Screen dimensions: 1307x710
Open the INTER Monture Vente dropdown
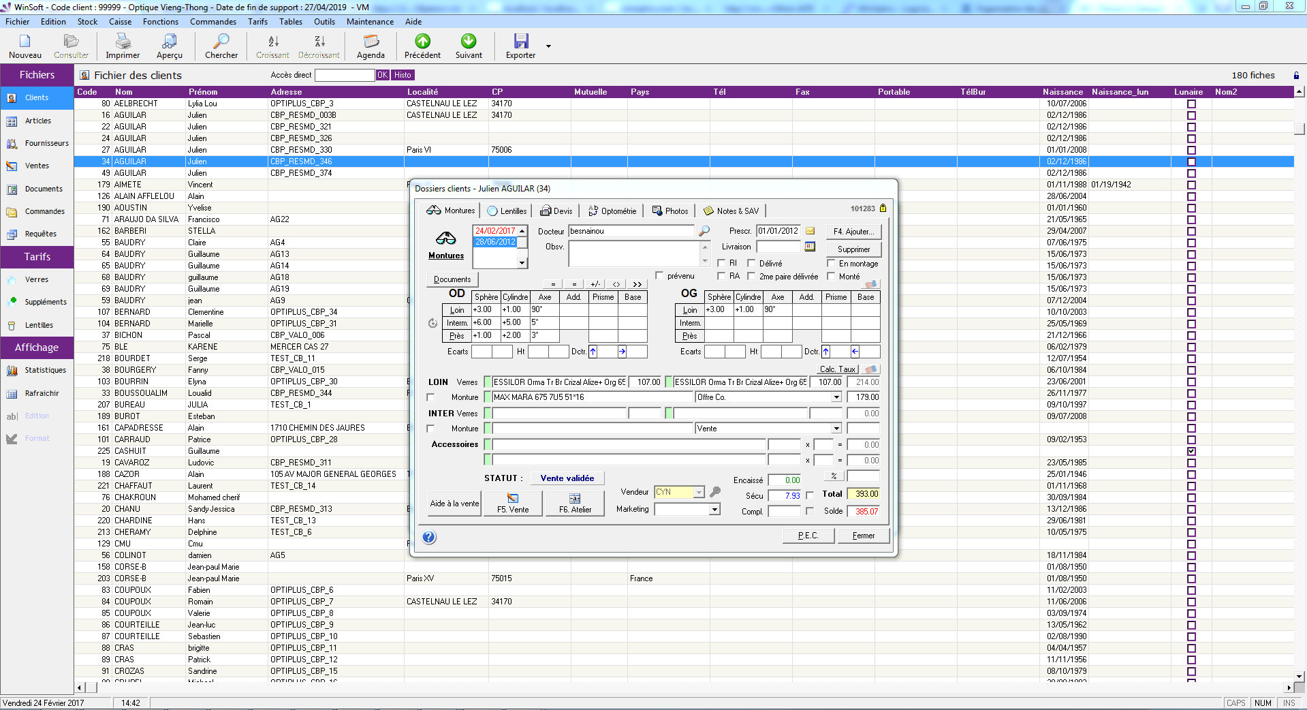[x=836, y=429]
